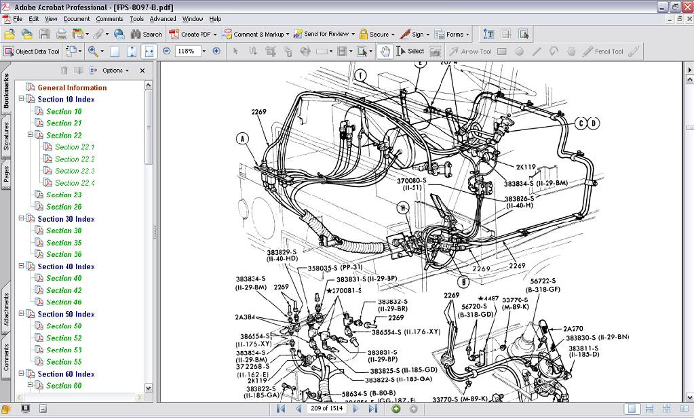Open the zoom percentage dropdown arrow
The height and width of the screenshot is (419, 694).
click(204, 51)
